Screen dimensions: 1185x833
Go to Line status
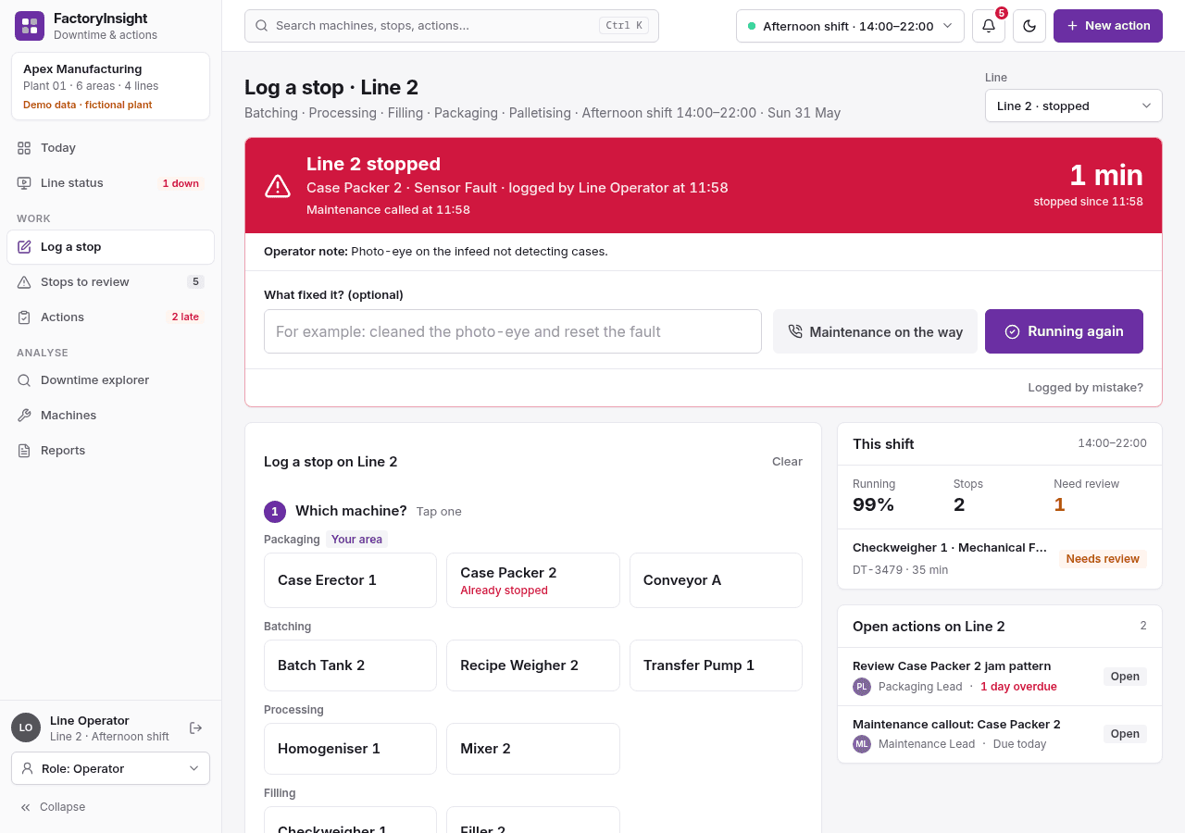tap(110, 183)
